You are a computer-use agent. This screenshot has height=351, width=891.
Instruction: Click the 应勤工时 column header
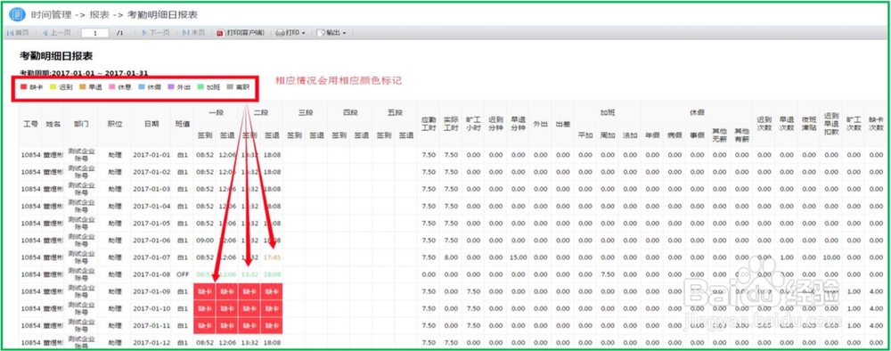click(x=429, y=123)
